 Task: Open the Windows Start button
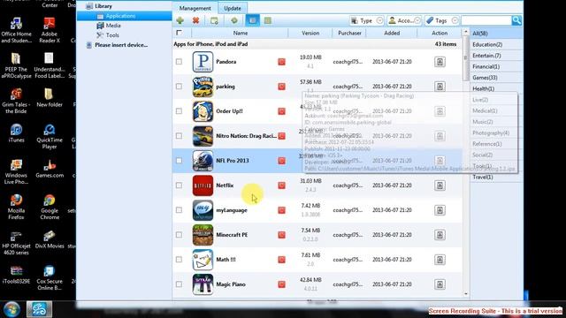point(11,309)
